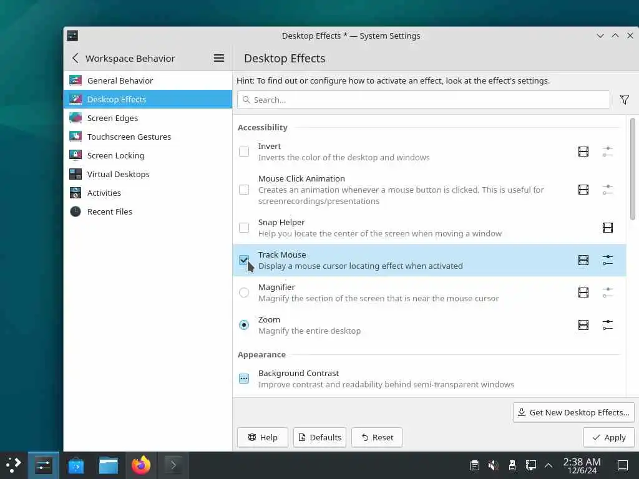Play the Track Mouse demo video
This screenshot has width=639, height=479.
pyautogui.click(x=583, y=260)
